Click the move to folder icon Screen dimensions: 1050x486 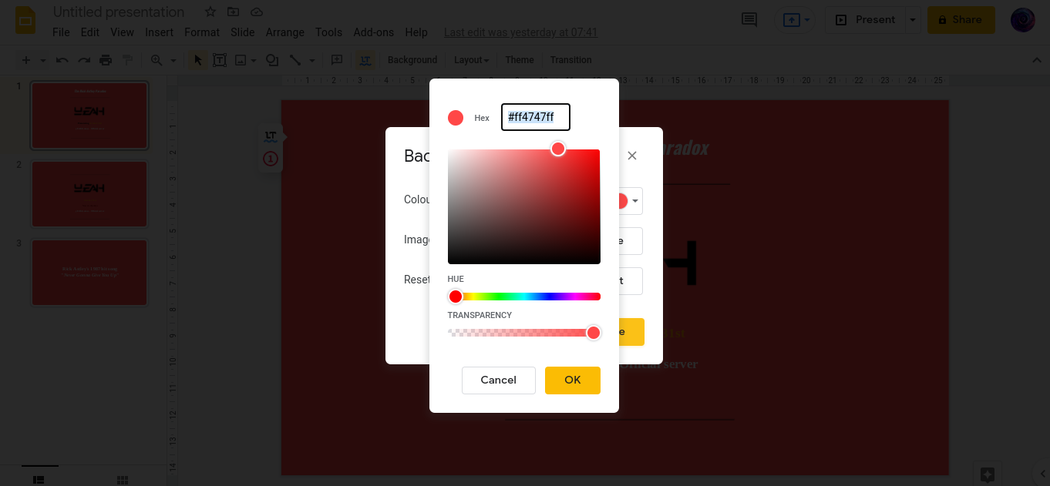click(x=234, y=12)
